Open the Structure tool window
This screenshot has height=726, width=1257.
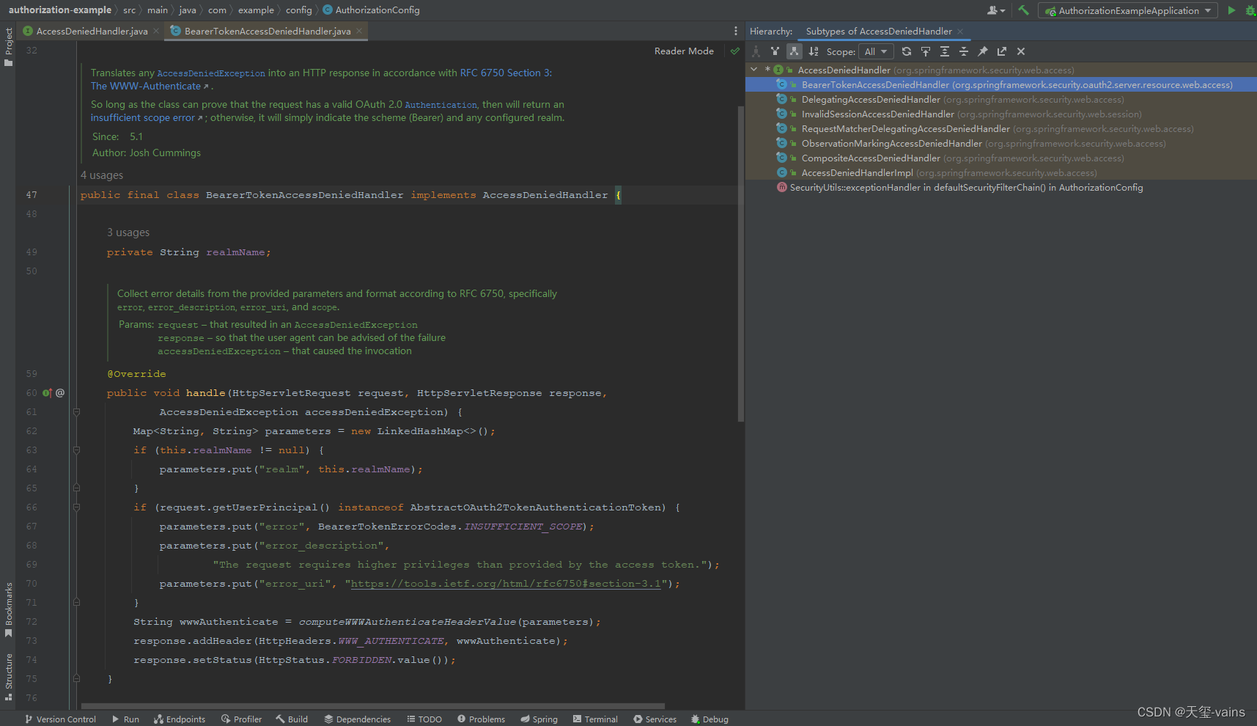coord(8,677)
